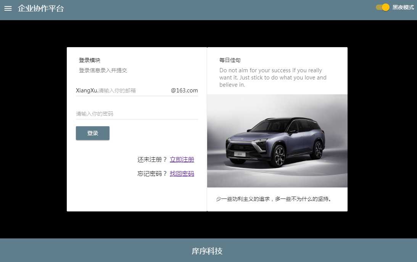Click the 登录信息录入并提交 subtitle
Image resolution: width=417 pixels, height=262 pixels.
(x=103, y=70)
